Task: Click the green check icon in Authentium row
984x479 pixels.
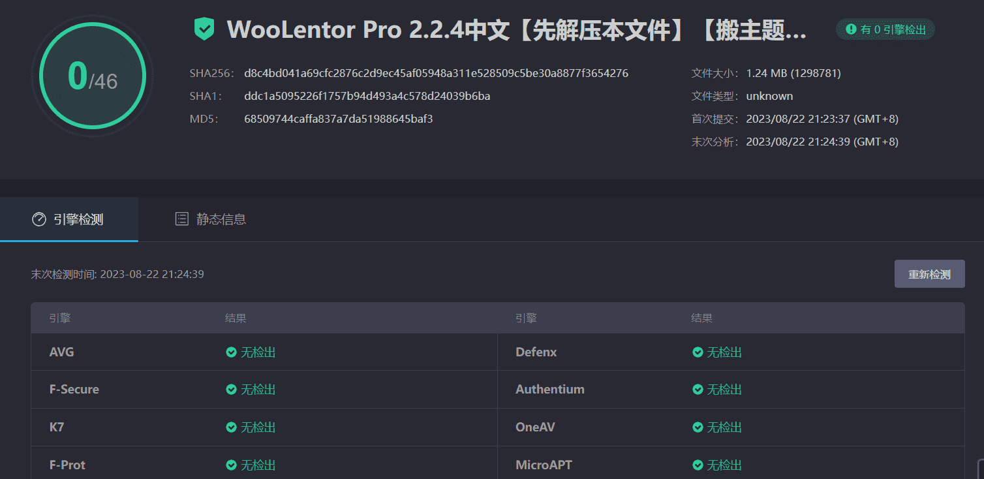Action: 698,390
